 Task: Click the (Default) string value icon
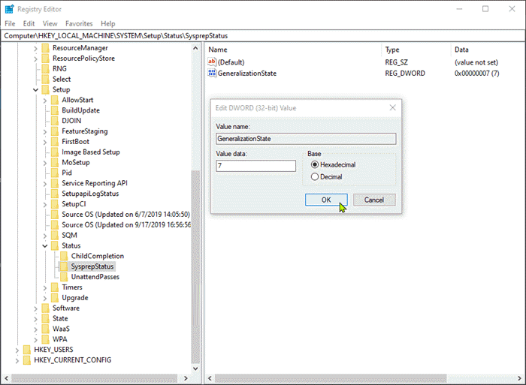(x=212, y=62)
